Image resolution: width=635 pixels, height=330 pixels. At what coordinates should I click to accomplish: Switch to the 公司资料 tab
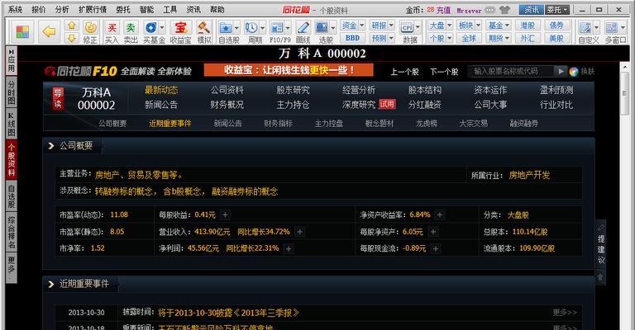227,90
